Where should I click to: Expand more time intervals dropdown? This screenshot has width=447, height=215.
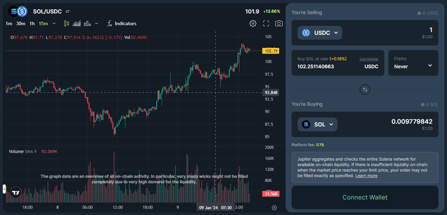coord(53,23)
